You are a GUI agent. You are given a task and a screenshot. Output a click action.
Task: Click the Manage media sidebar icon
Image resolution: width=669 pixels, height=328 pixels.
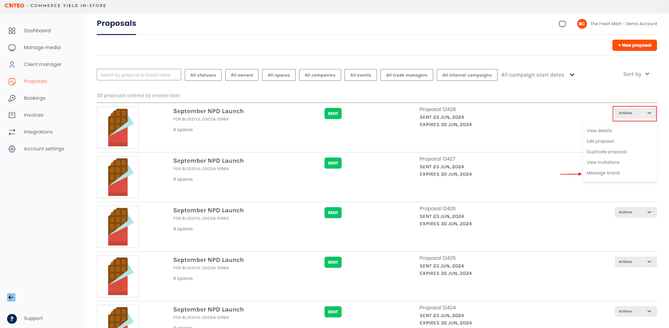(12, 48)
